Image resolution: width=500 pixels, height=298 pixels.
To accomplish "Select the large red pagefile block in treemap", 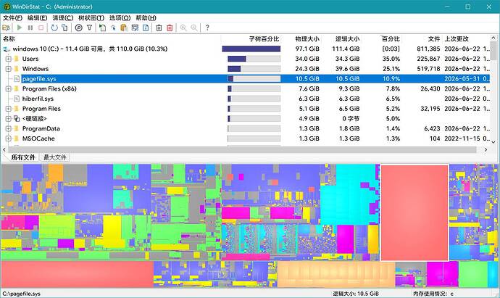I will [x=414, y=212].
